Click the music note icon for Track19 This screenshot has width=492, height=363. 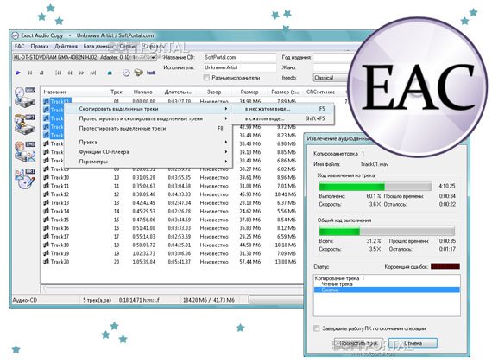pyautogui.click(x=46, y=253)
